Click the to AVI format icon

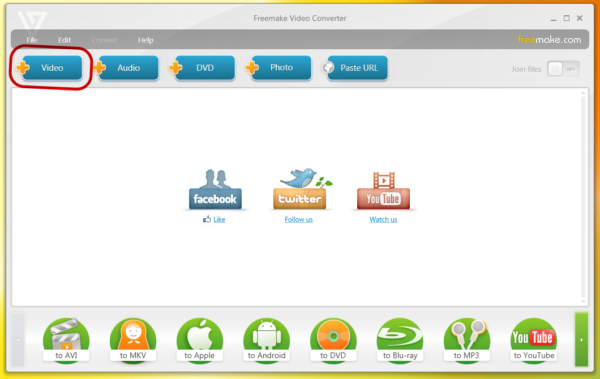click(x=67, y=339)
